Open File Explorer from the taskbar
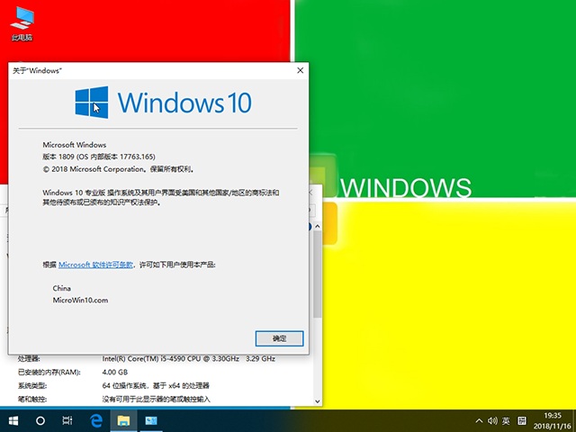This screenshot has width=576, height=432. coord(123,420)
